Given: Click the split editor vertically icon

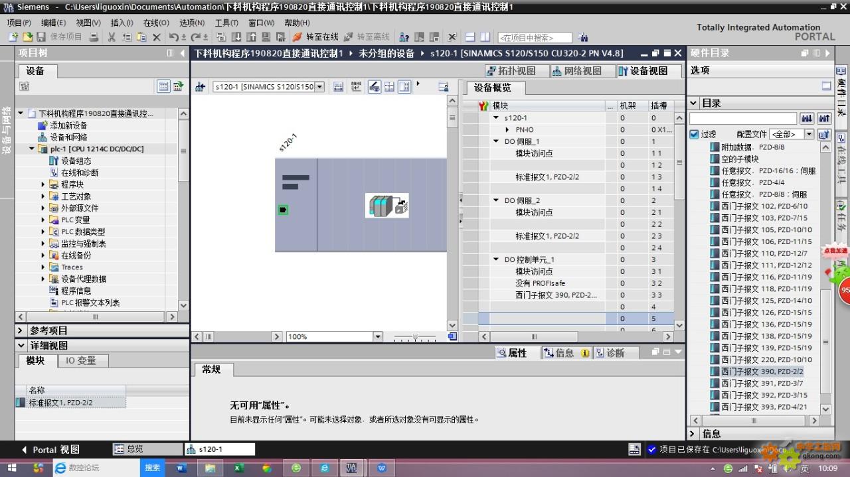Looking at the screenshot, I should point(485,37).
